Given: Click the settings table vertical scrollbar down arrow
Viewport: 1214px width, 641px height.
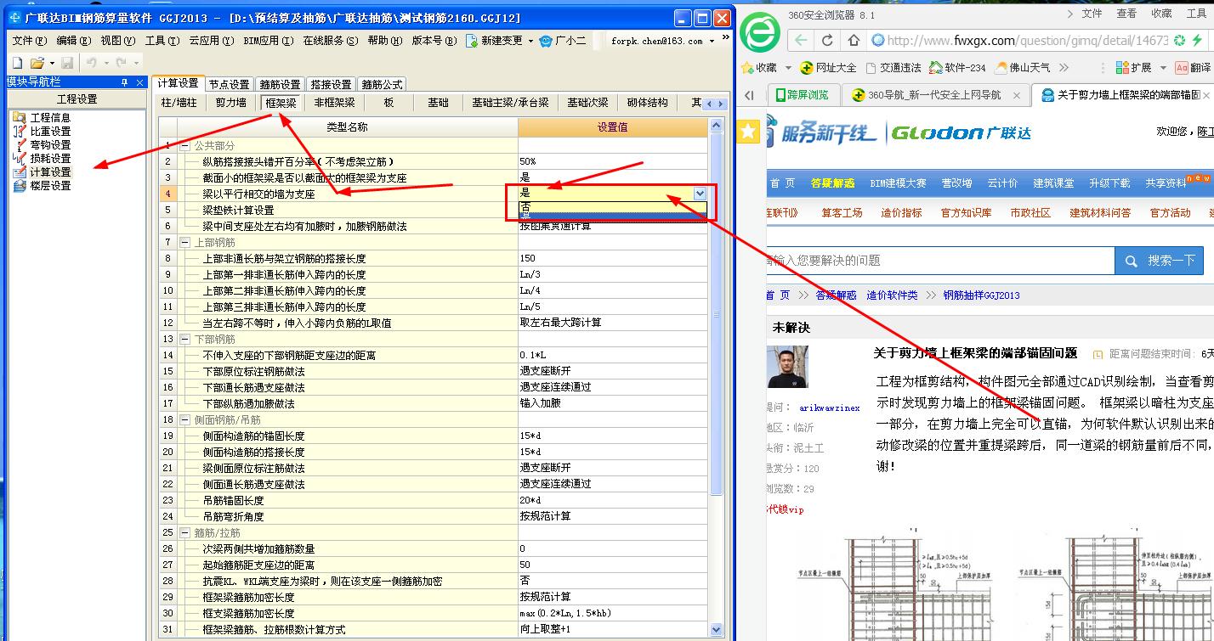Looking at the screenshot, I should tap(716, 630).
